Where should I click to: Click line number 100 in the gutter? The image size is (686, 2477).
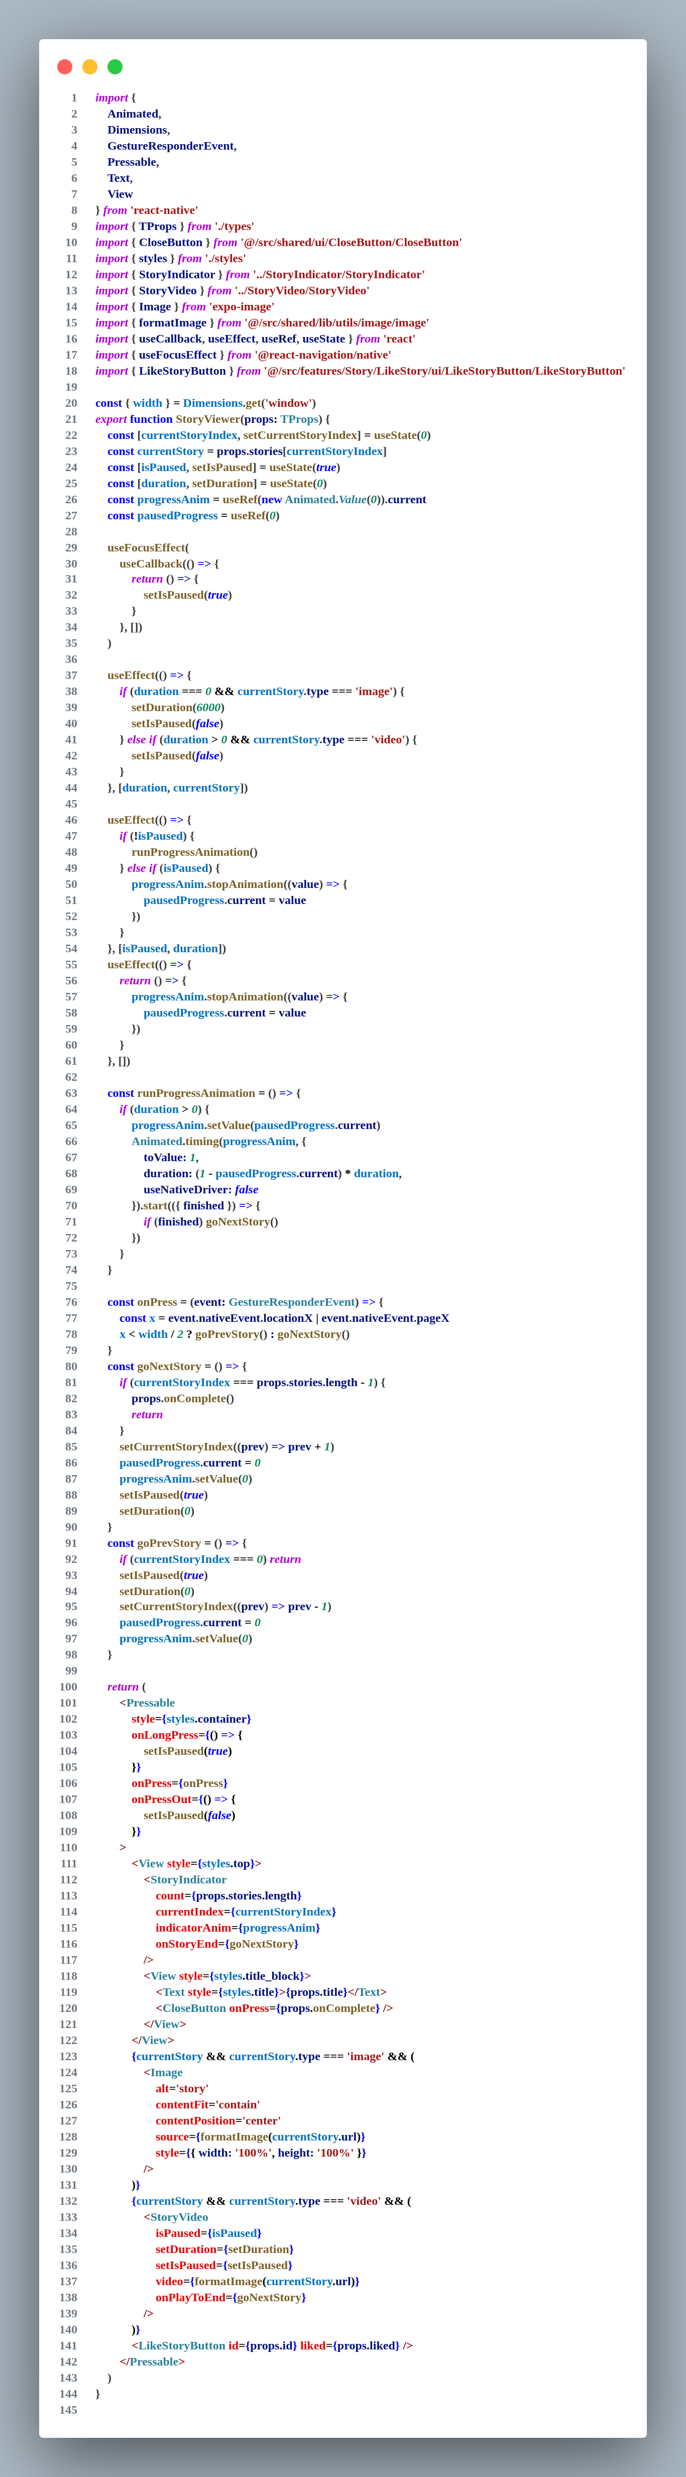(x=68, y=1686)
